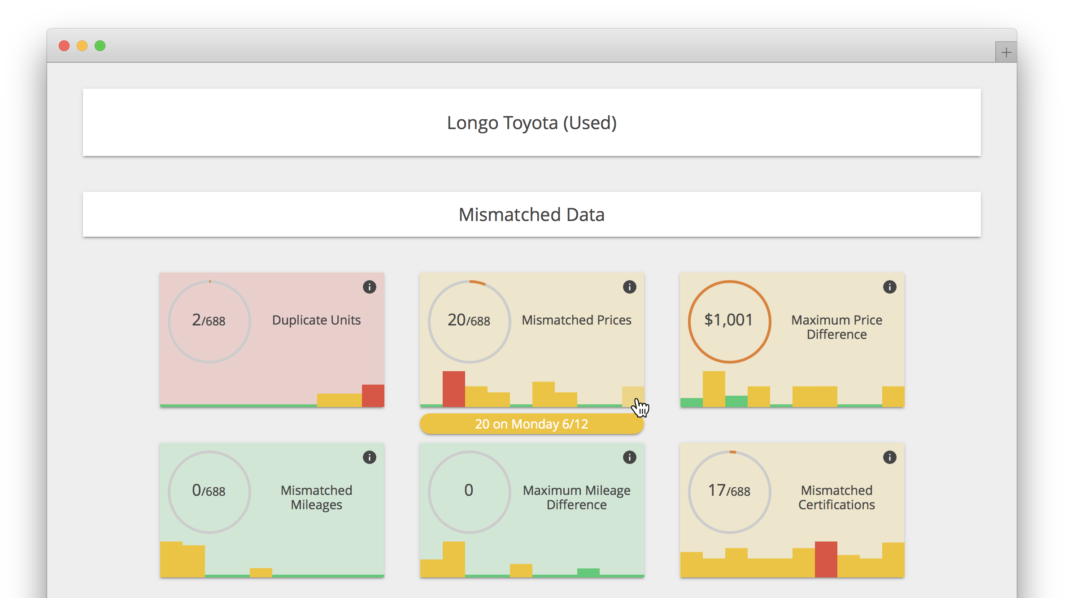Click the Mismatched Prices label

(x=577, y=320)
